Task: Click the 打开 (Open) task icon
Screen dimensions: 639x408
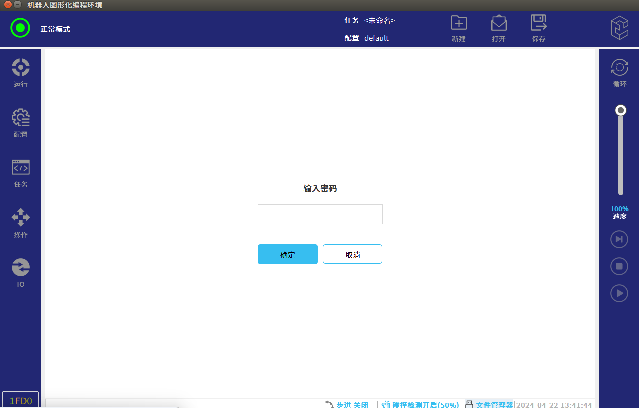Action: pyautogui.click(x=499, y=28)
